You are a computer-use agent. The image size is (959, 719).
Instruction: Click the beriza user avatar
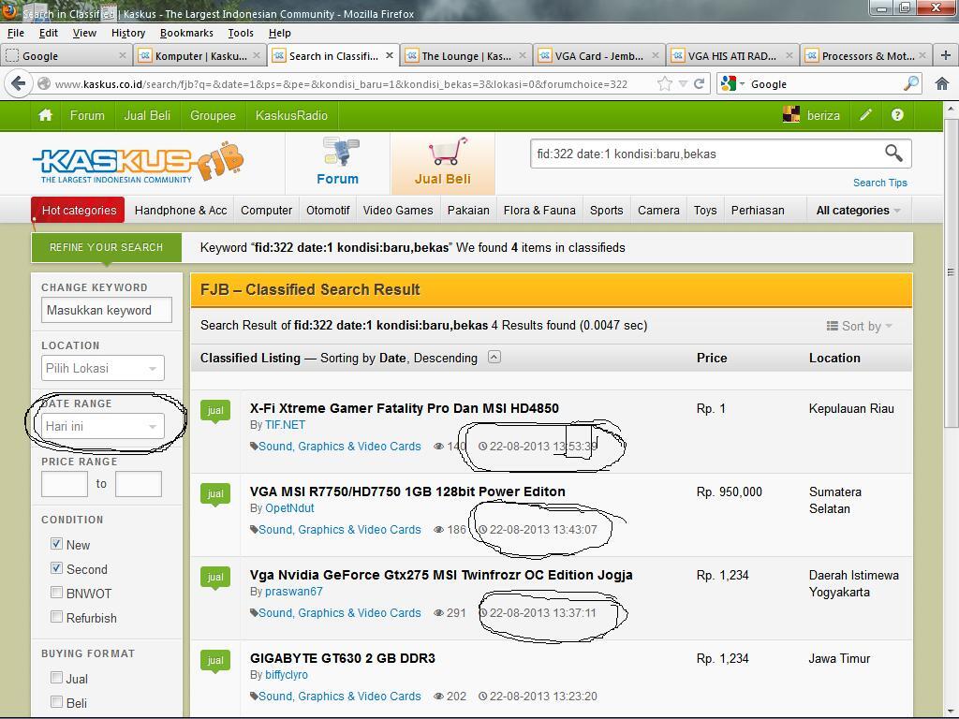click(x=791, y=115)
